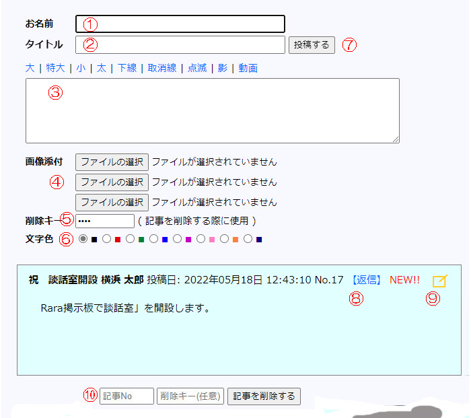The image size is (471, 418).
Task: Apply 取消線 strikethrough formatting link
Action: tap(162, 68)
